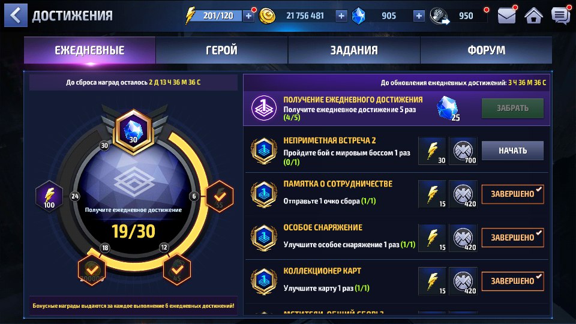The width and height of the screenshot is (576, 324).
Task: Open the mail envelope icon
Action: [x=506, y=16]
